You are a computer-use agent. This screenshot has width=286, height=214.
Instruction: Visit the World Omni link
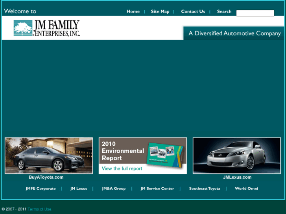(x=246, y=188)
